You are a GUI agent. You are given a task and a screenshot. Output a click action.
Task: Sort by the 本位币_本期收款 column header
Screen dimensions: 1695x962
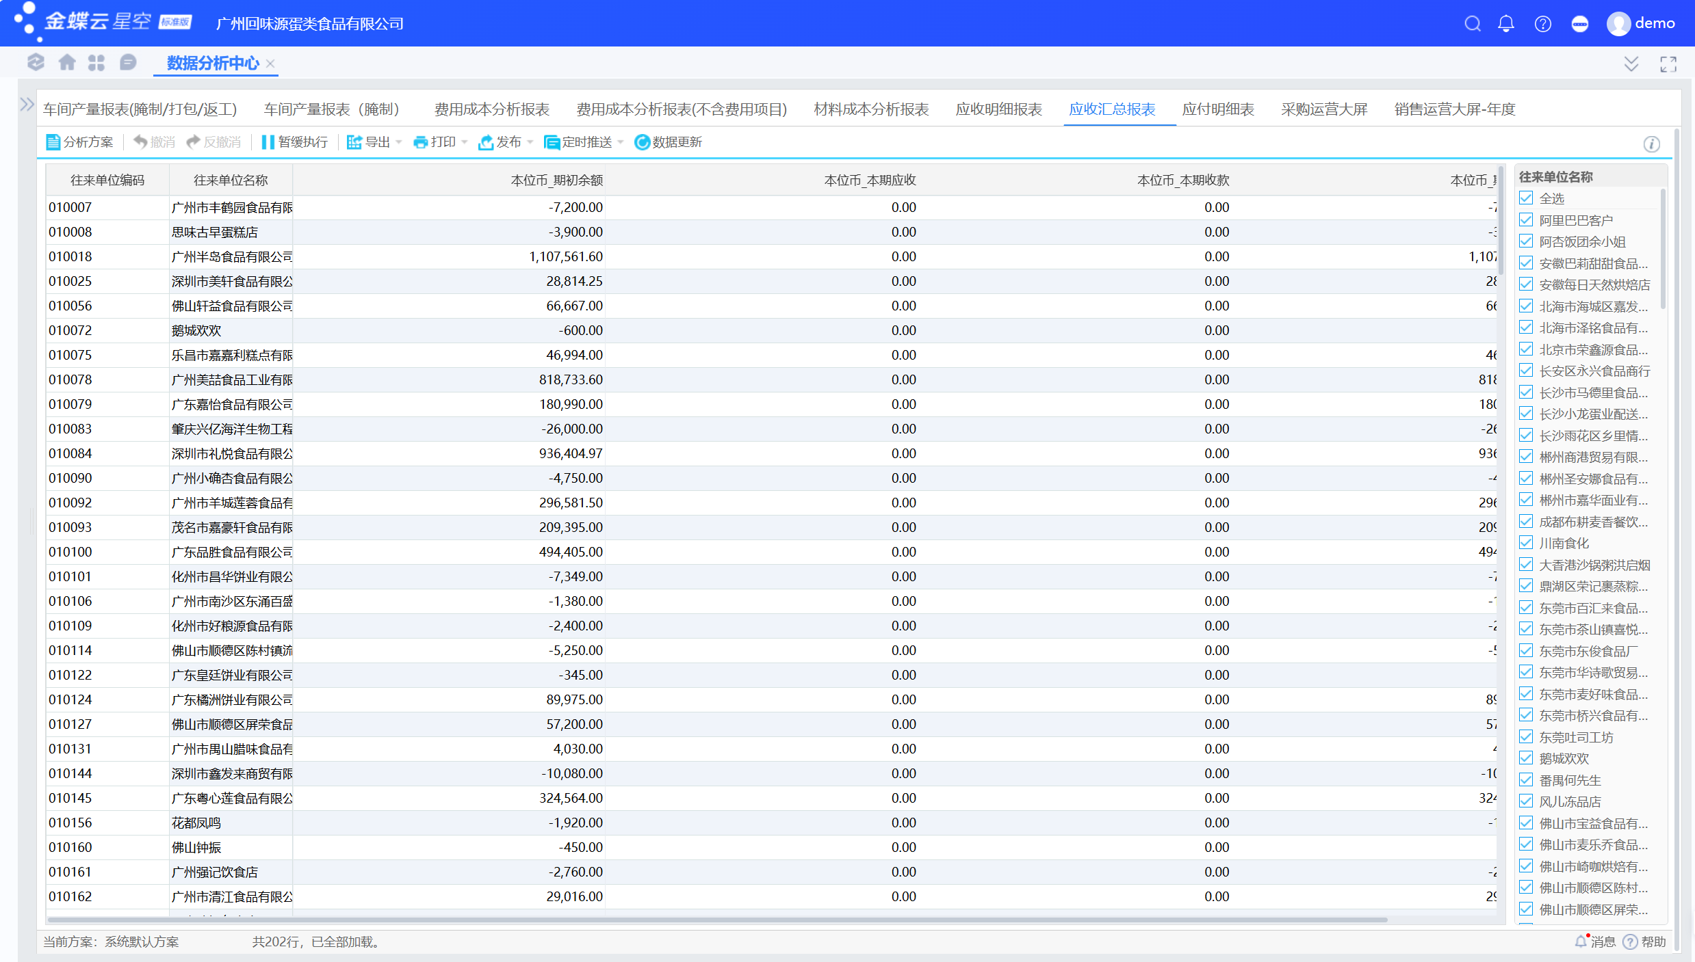pos(1075,181)
